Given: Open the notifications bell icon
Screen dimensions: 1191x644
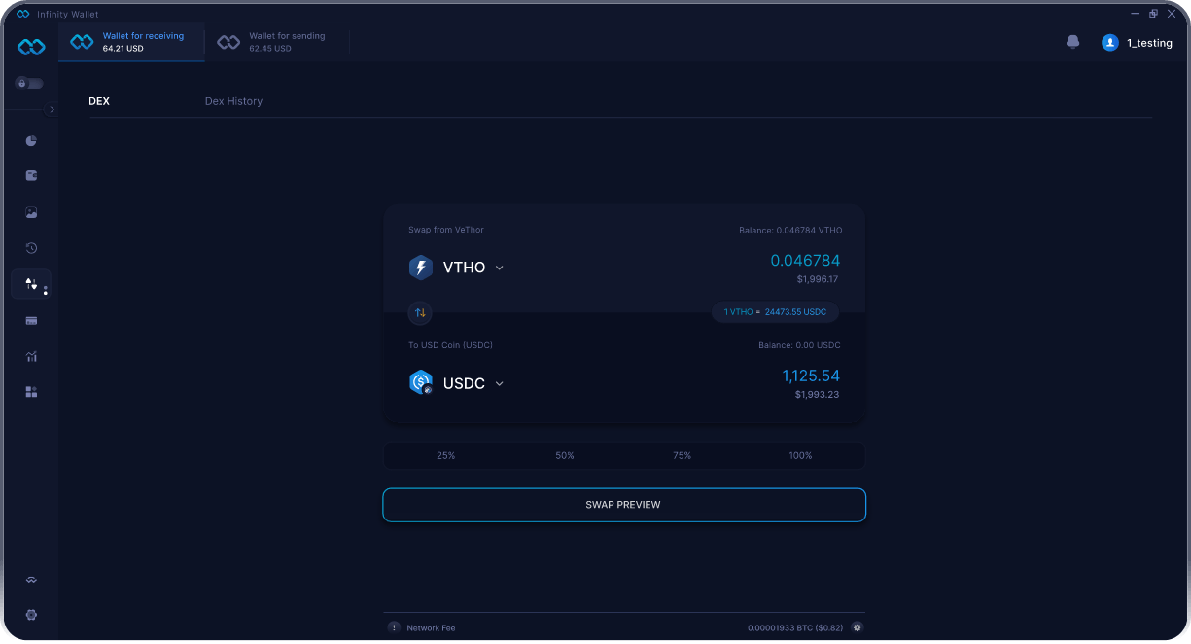Looking at the screenshot, I should point(1073,43).
